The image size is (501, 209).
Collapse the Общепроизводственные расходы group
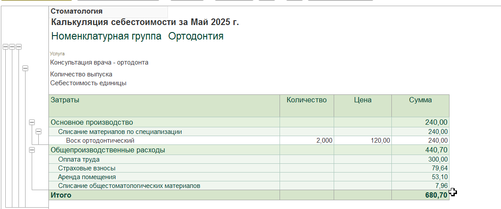point(32,150)
